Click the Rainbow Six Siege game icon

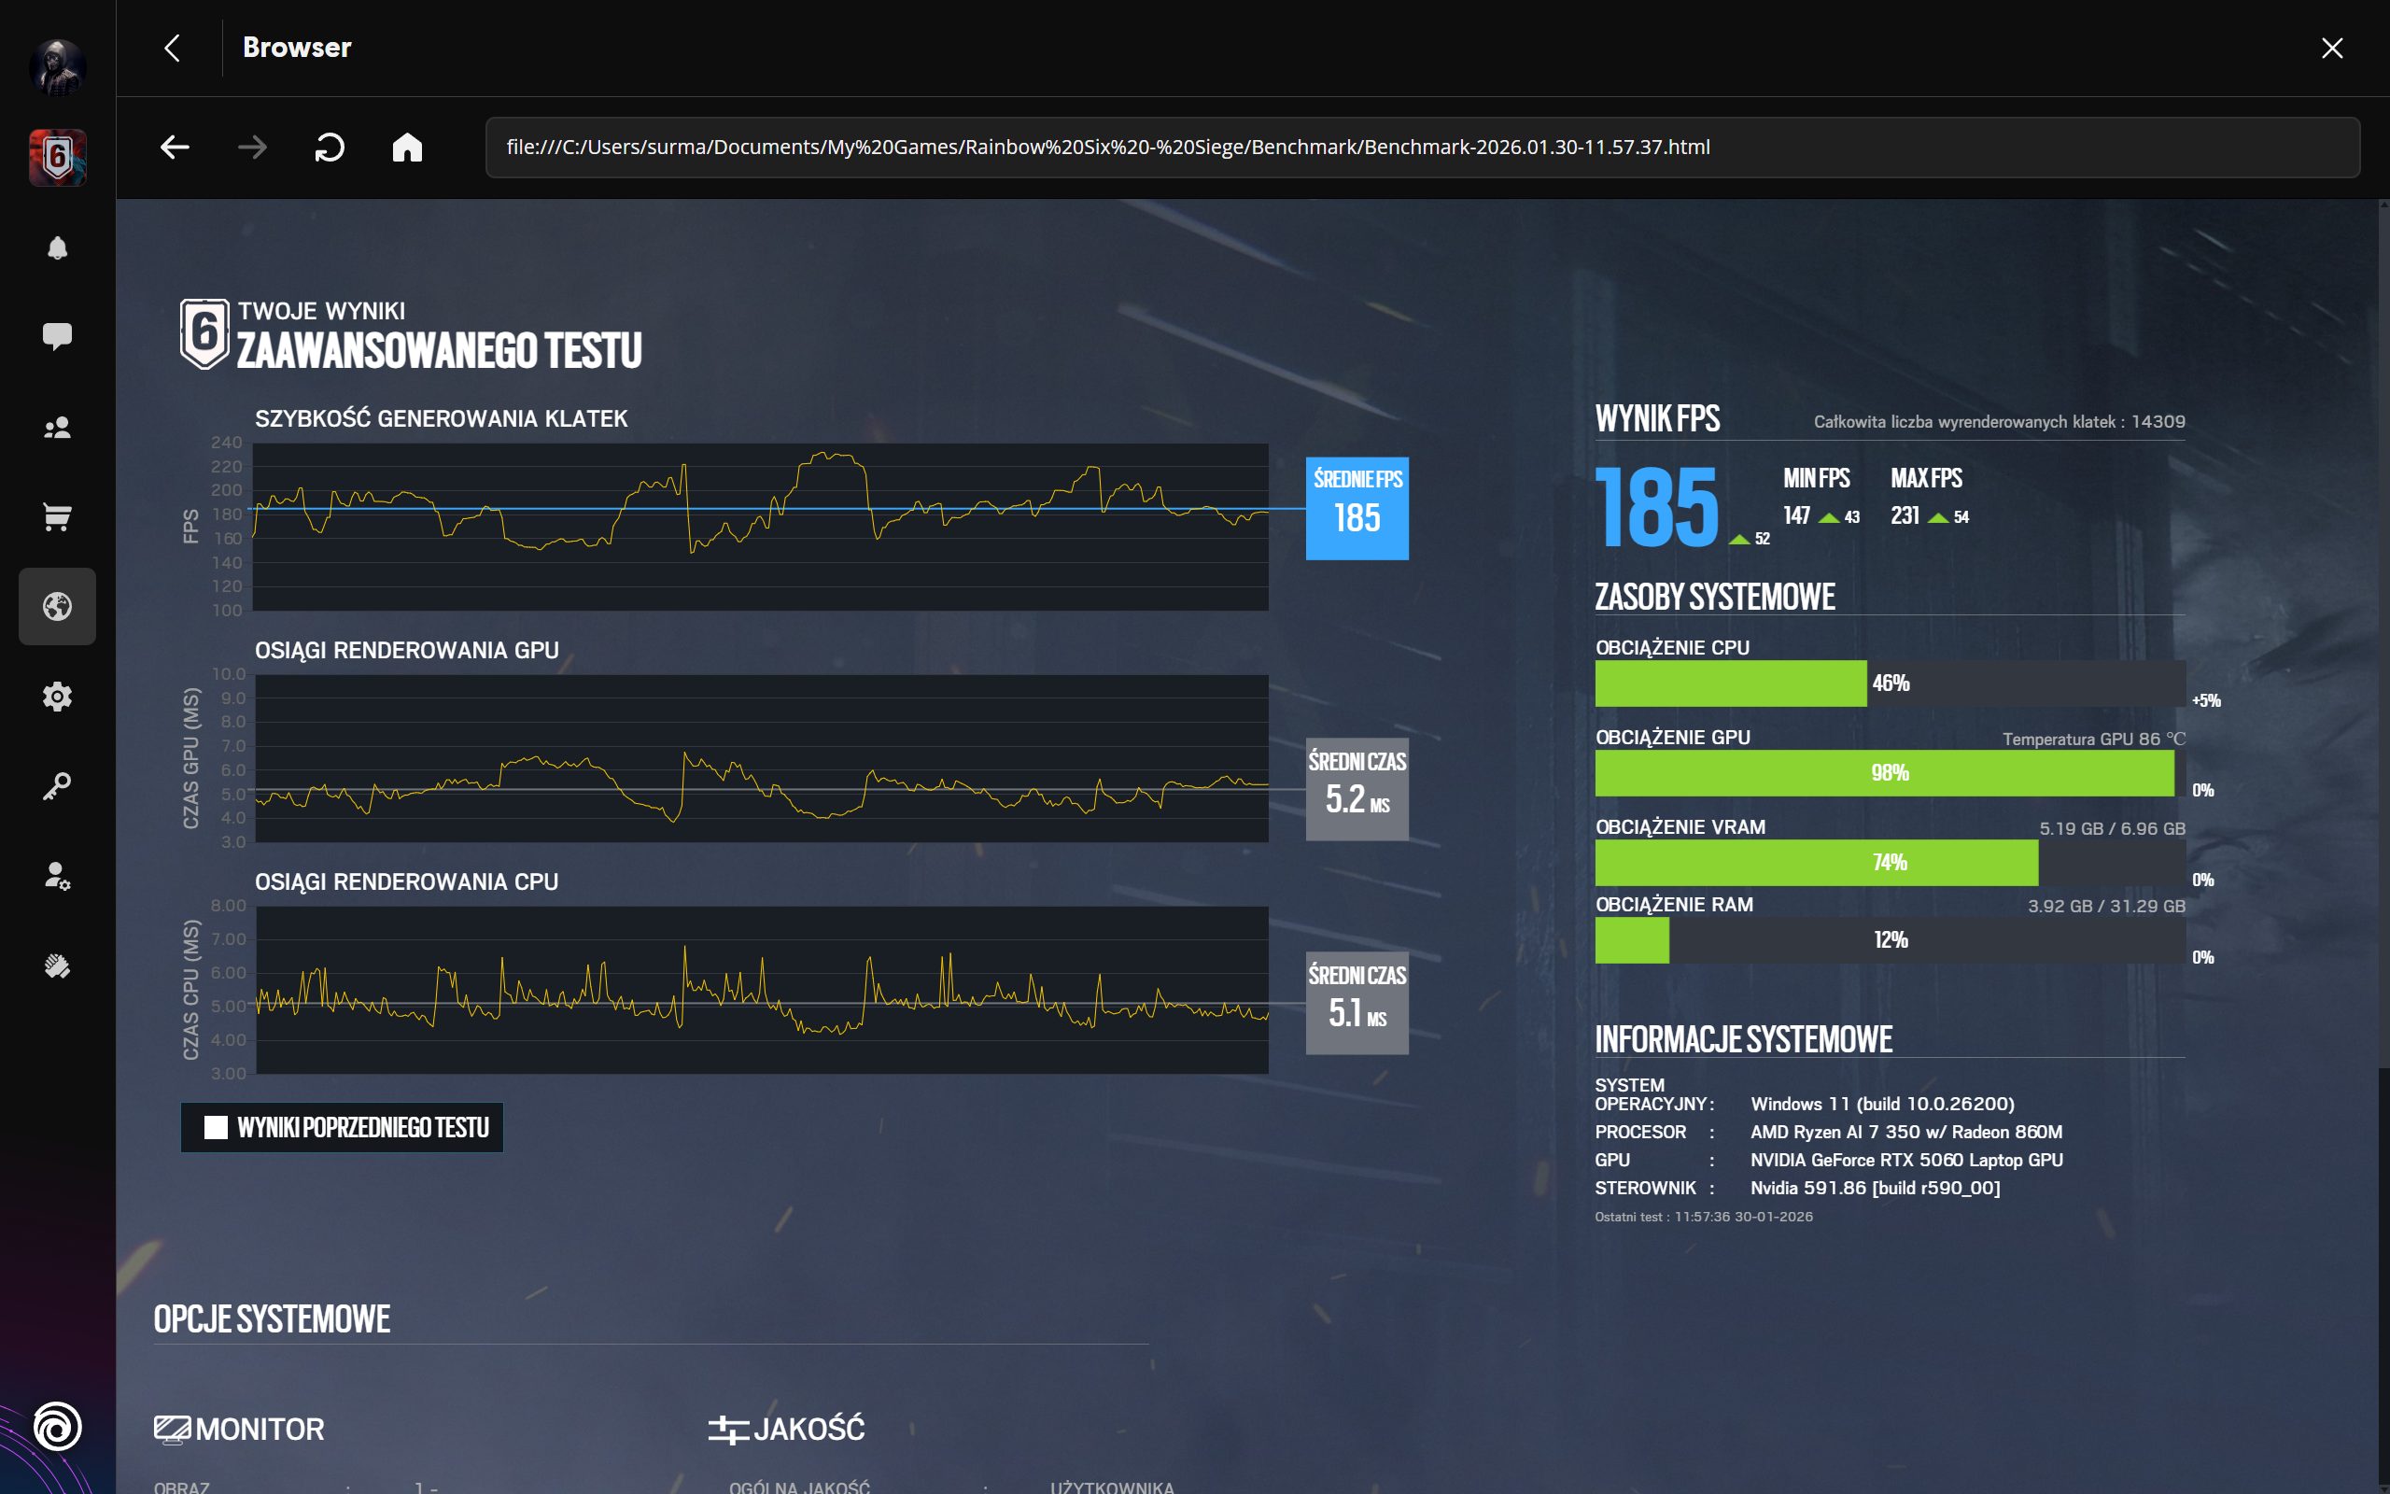tap(57, 157)
